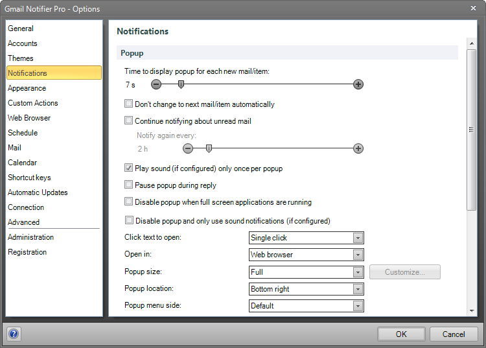Click the Cancel button
The width and height of the screenshot is (486, 348).
(x=454, y=334)
